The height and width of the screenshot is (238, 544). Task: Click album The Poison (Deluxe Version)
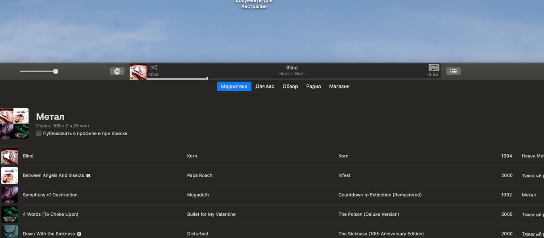click(x=369, y=214)
